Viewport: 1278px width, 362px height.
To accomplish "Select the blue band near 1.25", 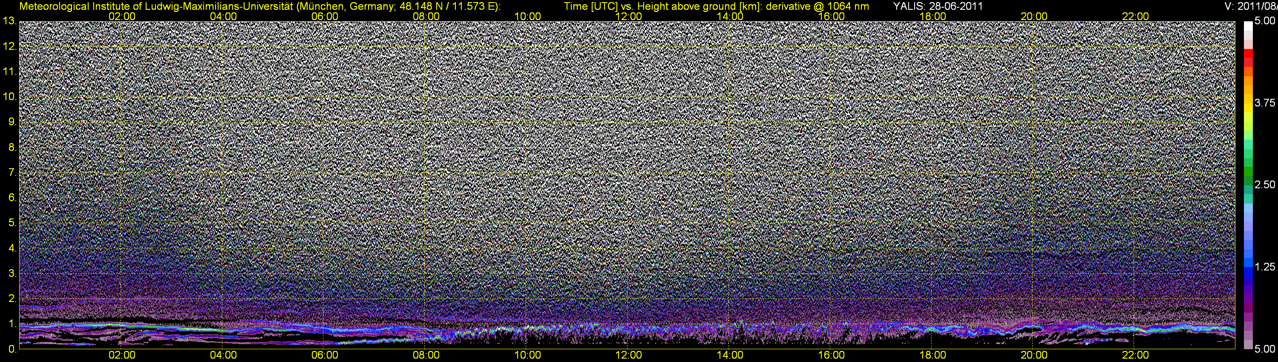I will coord(1248,268).
